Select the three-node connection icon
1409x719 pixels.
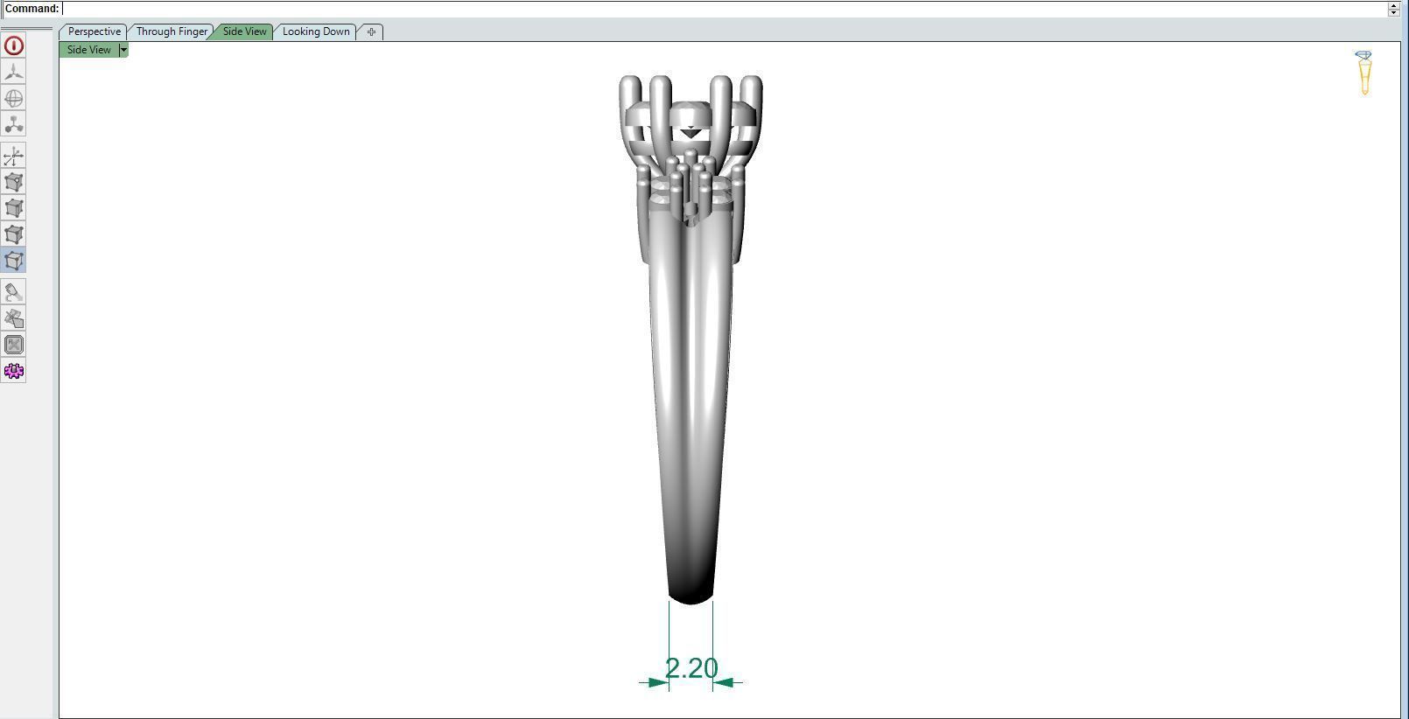click(14, 124)
